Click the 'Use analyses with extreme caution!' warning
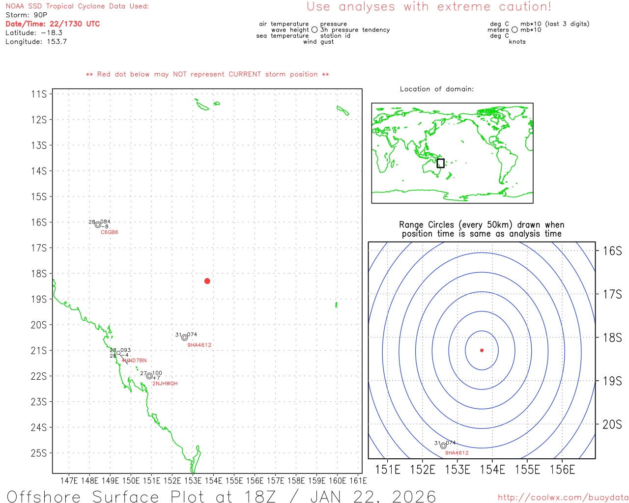Image resolution: width=629 pixels, height=503 pixels. pyautogui.click(x=429, y=7)
